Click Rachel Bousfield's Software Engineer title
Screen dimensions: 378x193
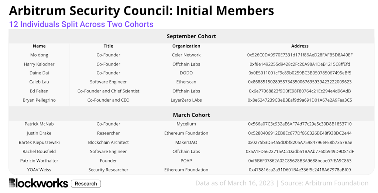108,151
